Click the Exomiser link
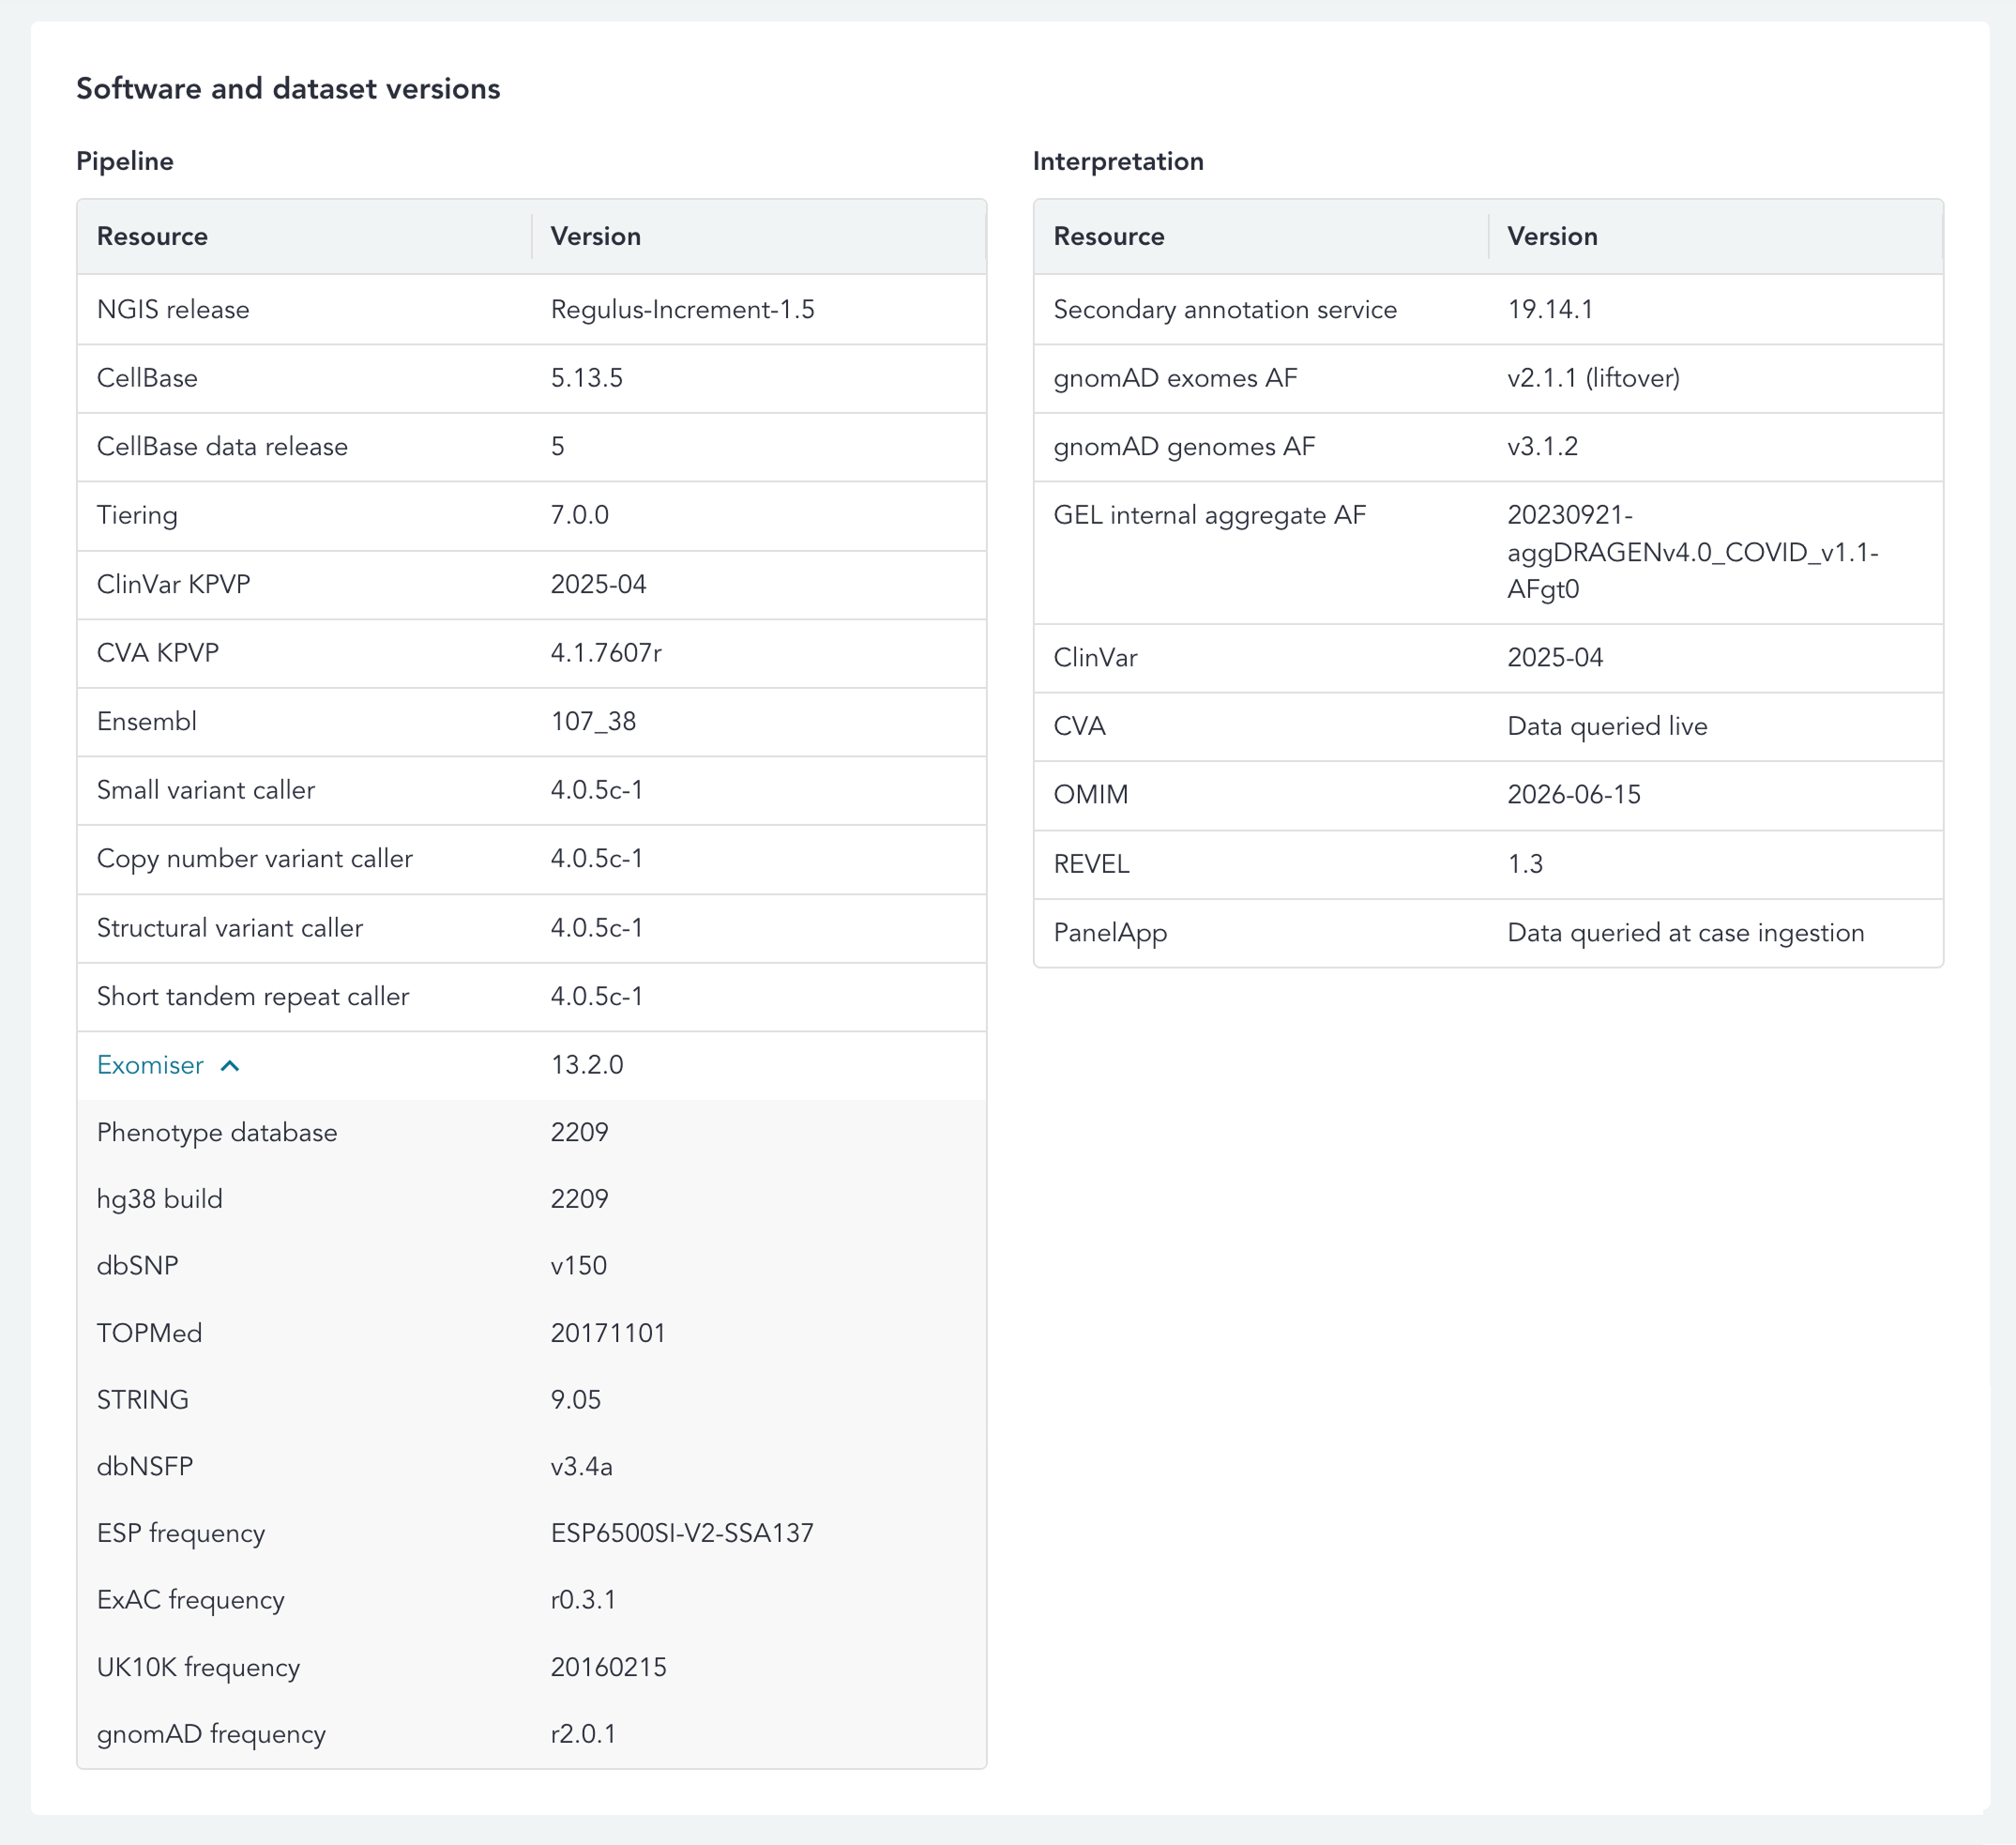The image size is (2016, 1845). click(x=150, y=1064)
